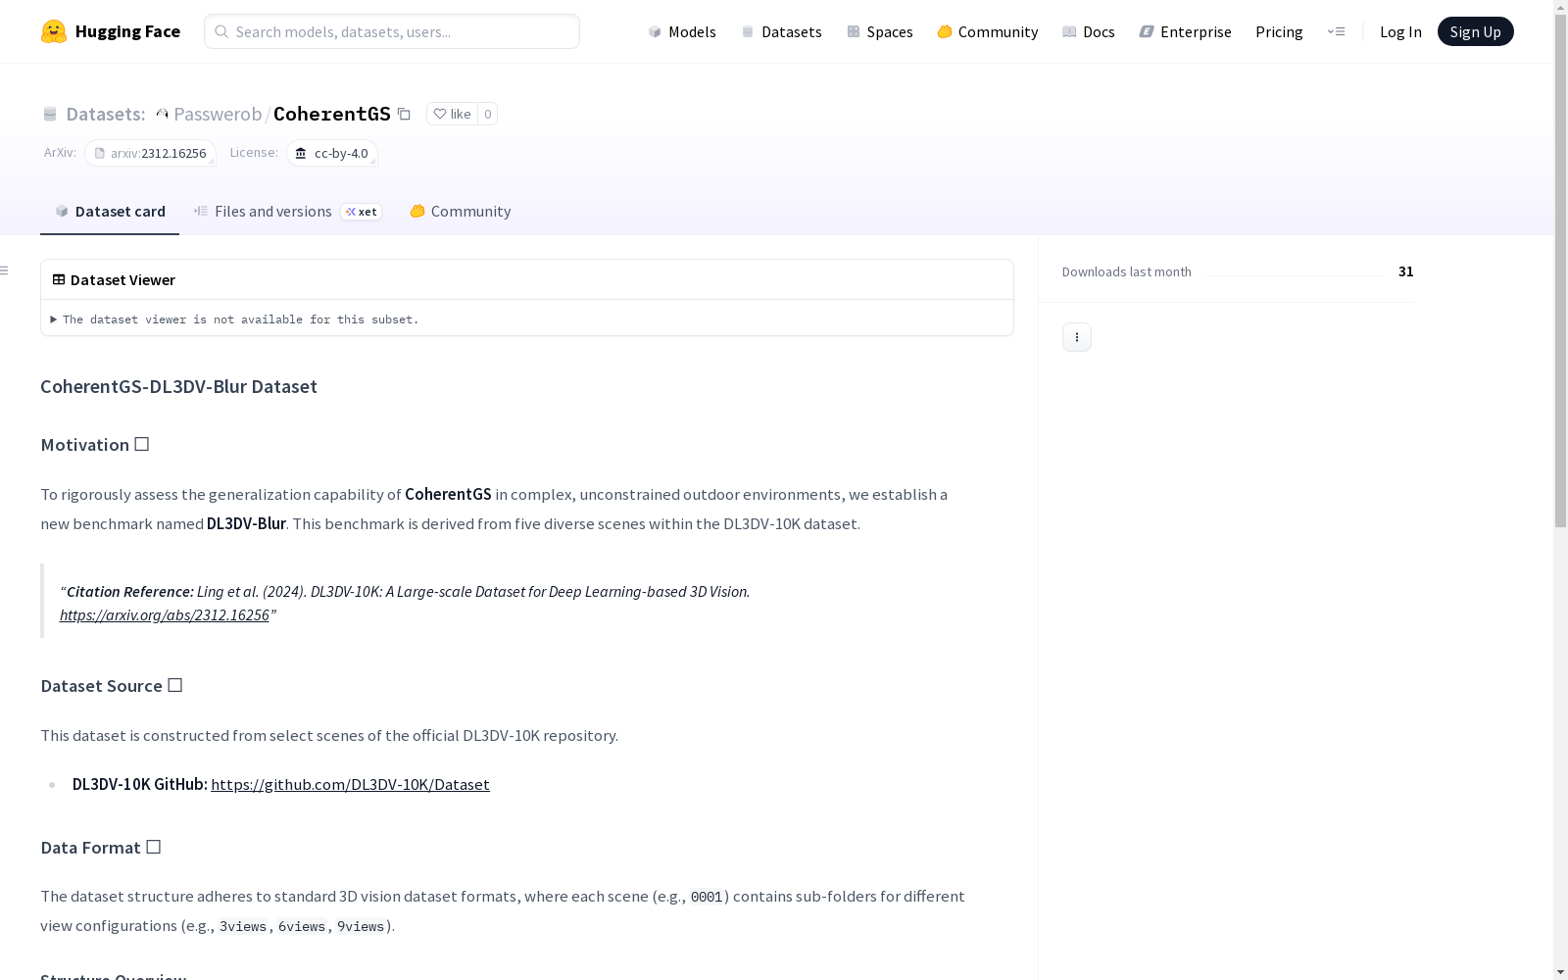This screenshot has height=980, width=1568.
Task: Open Community in the top navigation
Action: [x=988, y=31]
